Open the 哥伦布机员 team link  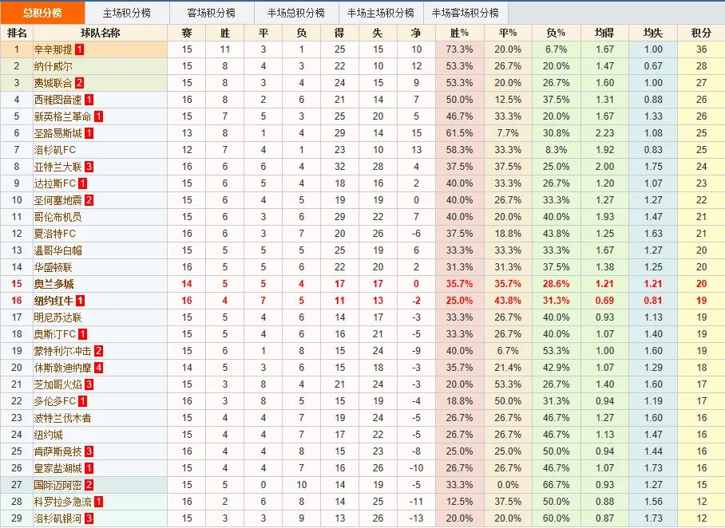(57, 217)
